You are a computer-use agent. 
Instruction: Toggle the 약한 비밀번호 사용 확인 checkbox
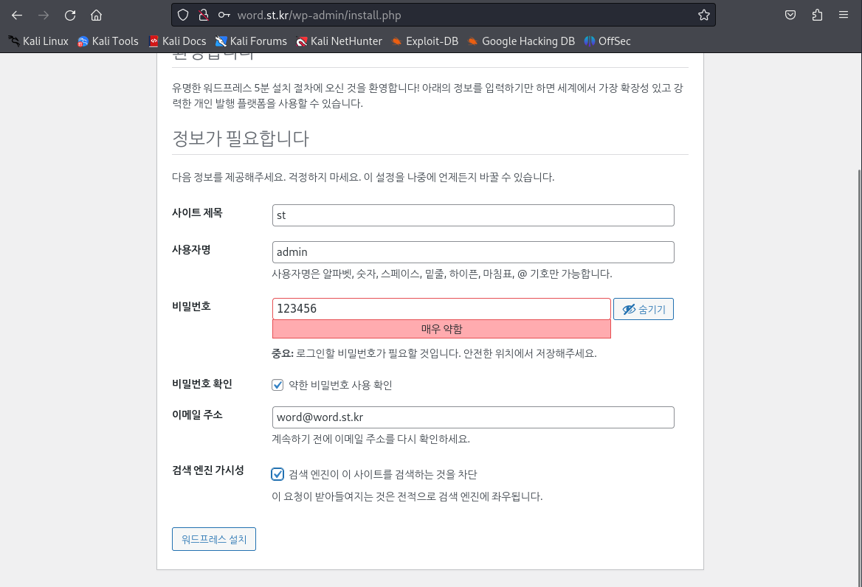click(277, 385)
